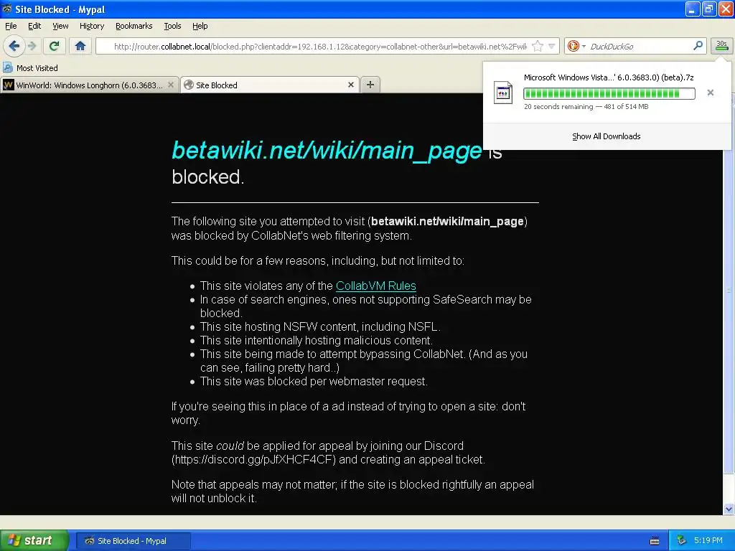The image size is (735, 551).
Task: Toggle the Downloads toolbar button
Action: pos(721,46)
